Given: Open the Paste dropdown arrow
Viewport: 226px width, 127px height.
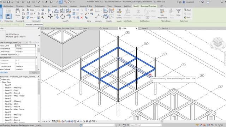Looking at the screenshot, I should [18, 17].
